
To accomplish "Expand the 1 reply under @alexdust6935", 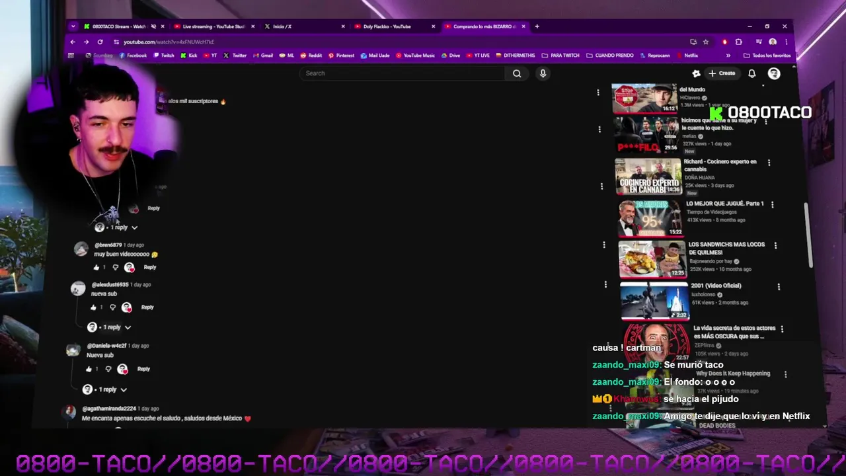I will pos(110,327).
